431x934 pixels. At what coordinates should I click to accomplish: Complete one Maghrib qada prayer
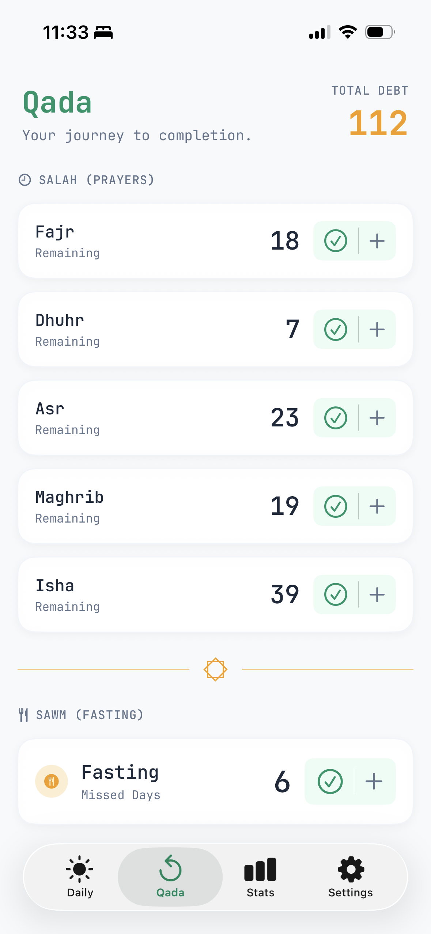(x=336, y=506)
